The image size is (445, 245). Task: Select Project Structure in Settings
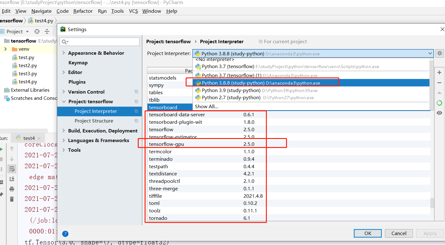point(94,121)
